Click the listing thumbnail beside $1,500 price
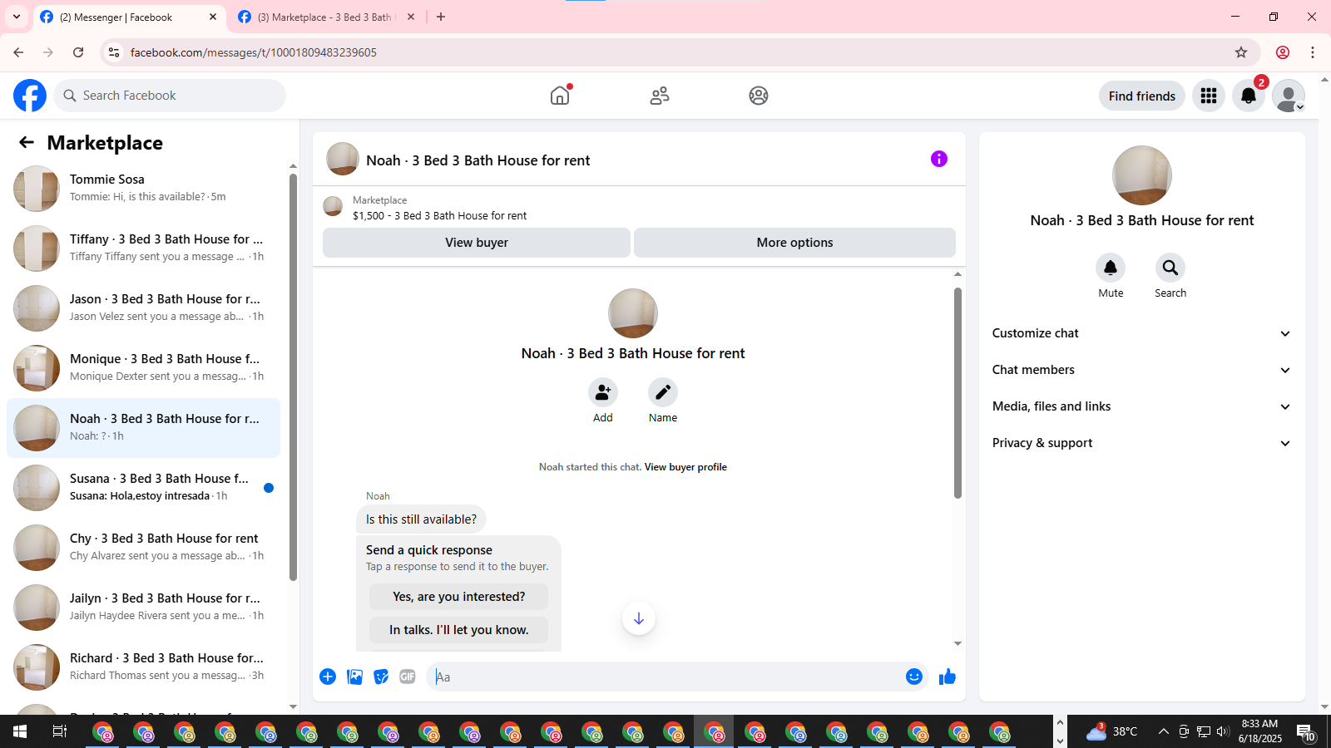Viewport: 1331px width, 748px height. (x=333, y=206)
